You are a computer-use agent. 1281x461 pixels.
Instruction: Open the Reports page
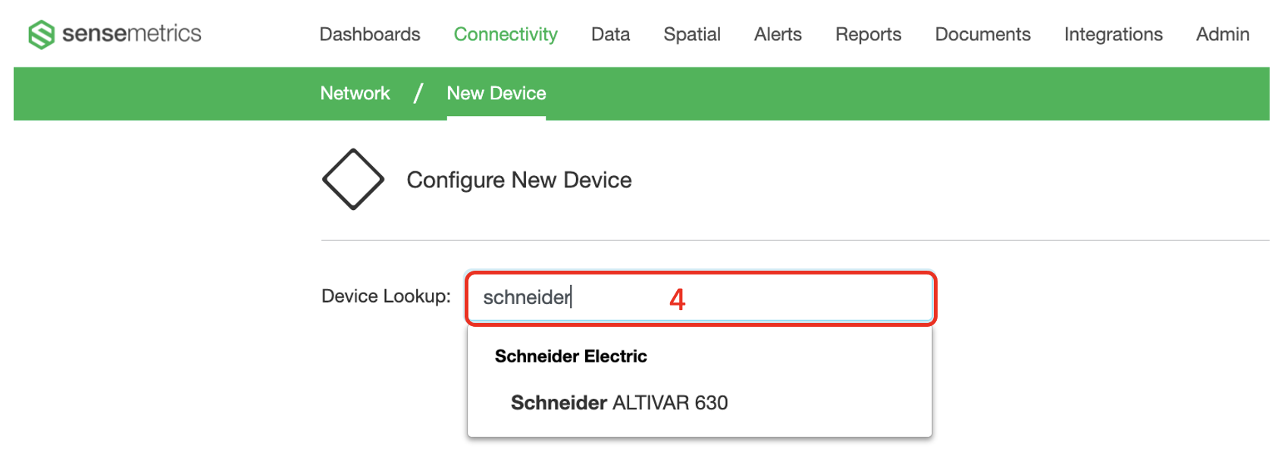click(868, 34)
